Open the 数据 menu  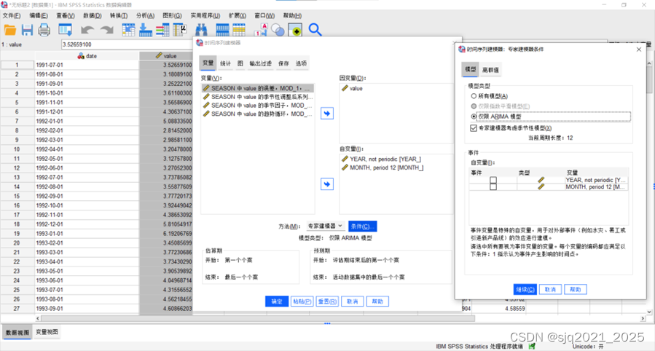[93, 15]
